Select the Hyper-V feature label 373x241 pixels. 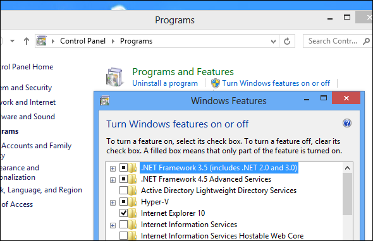point(155,202)
